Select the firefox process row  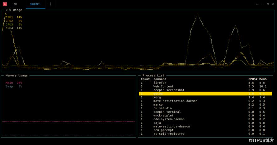point(205,83)
